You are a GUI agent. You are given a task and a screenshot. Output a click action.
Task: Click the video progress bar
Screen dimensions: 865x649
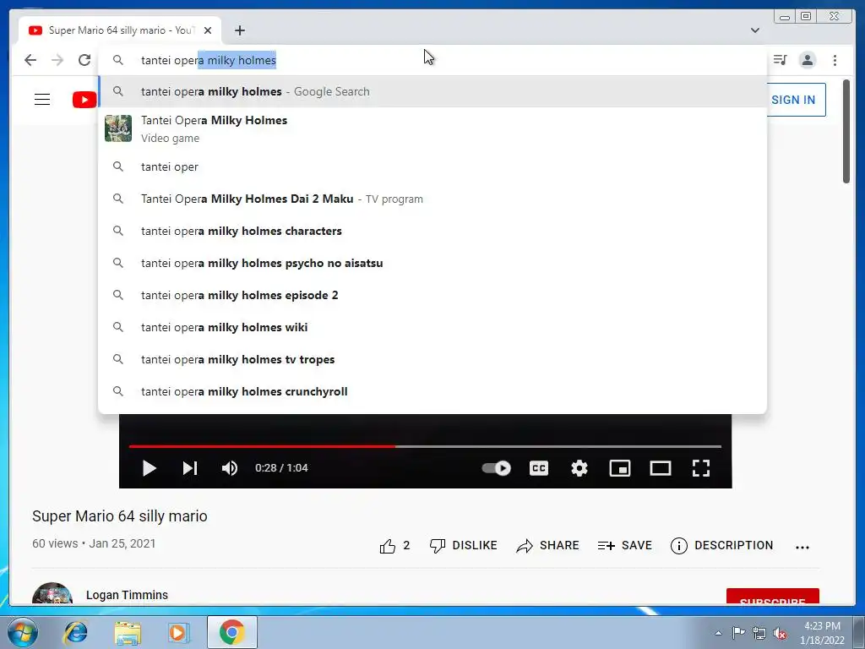pos(425,446)
